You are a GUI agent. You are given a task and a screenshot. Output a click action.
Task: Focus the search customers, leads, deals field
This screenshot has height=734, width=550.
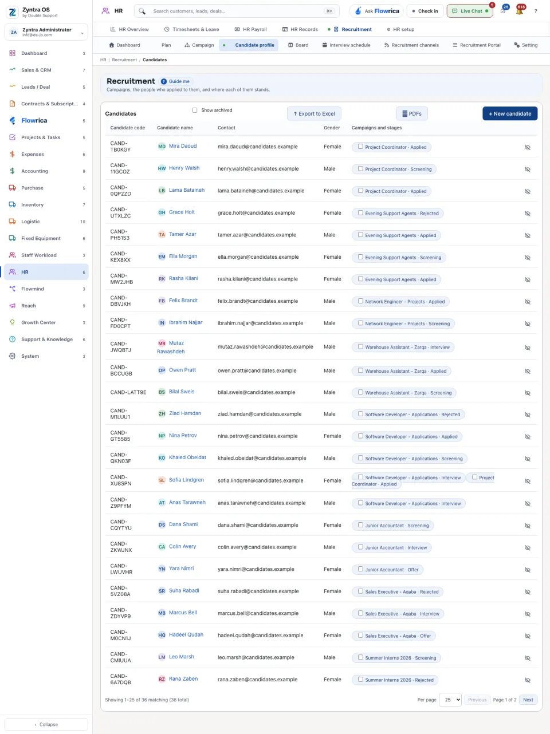coord(237,11)
